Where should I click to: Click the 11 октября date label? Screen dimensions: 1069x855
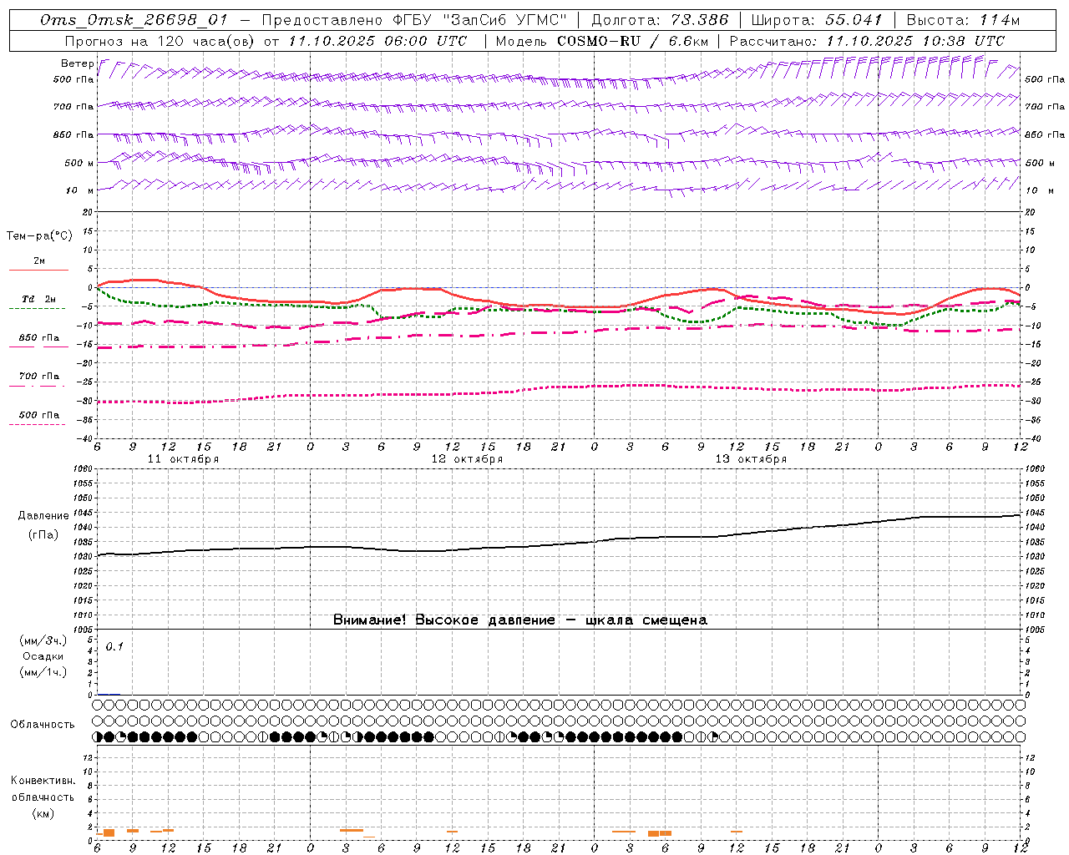pyautogui.click(x=183, y=459)
